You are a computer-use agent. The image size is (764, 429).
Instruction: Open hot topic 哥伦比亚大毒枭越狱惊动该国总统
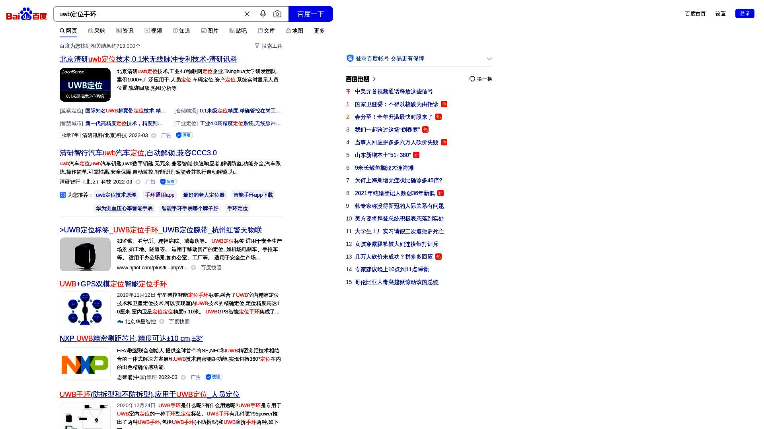click(396, 282)
